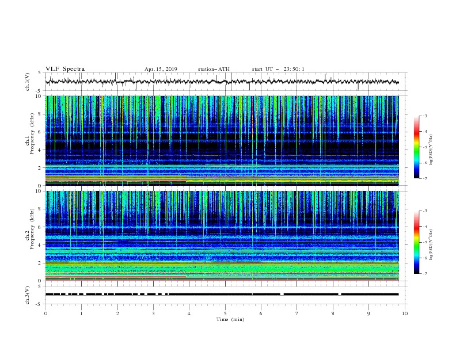Image resolution: width=456 pixels, height=352 pixels.
Task: Select the upper "log(PSD)(V²/Hz)" colorbar label
Action: (431, 150)
